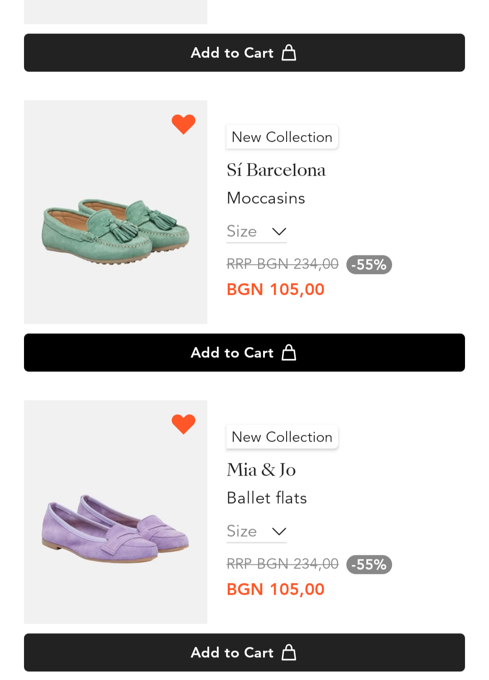This screenshot has width=489, height=680.
Task: Toggle the heart on purple ballet flats
Action: point(183,424)
